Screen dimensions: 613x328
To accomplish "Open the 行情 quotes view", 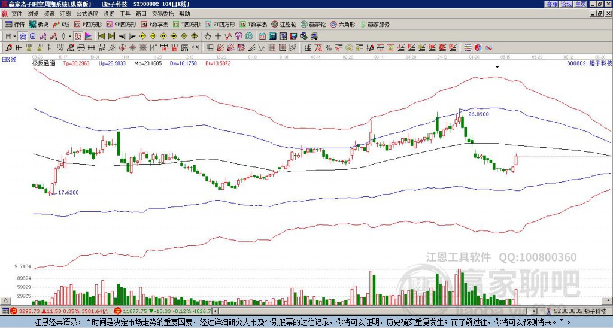I will pos(14,24).
